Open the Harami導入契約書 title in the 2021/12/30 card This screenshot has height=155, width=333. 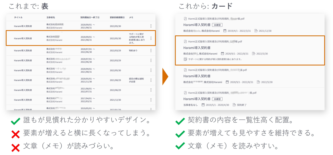click(x=197, y=25)
